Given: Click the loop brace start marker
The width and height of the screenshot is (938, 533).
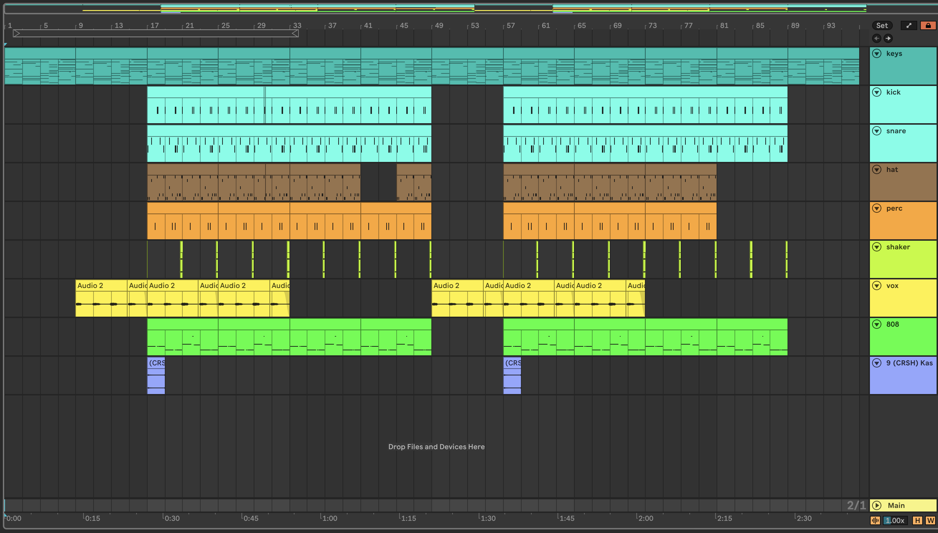Looking at the screenshot, I should pos(16,33).
